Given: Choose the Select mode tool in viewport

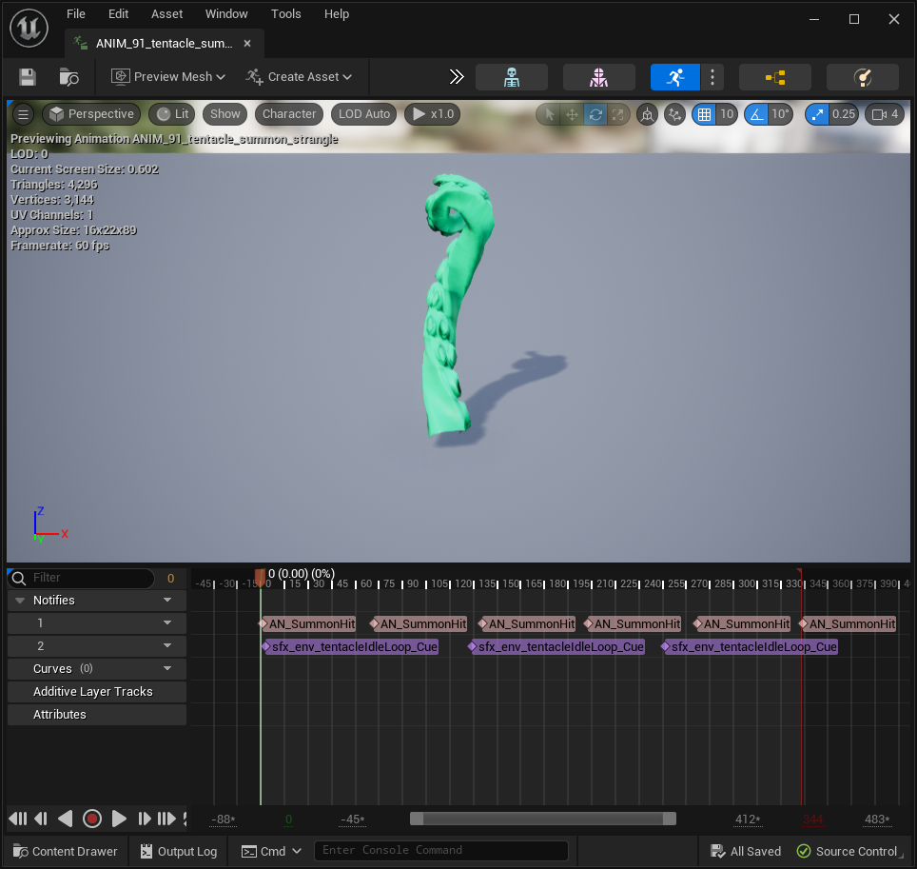Looking at the screenshot, I should click(x=549, y=115).
